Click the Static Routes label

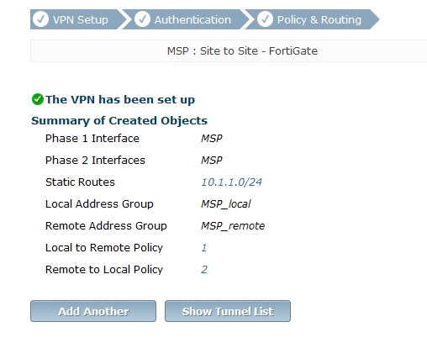pos(80,182)
